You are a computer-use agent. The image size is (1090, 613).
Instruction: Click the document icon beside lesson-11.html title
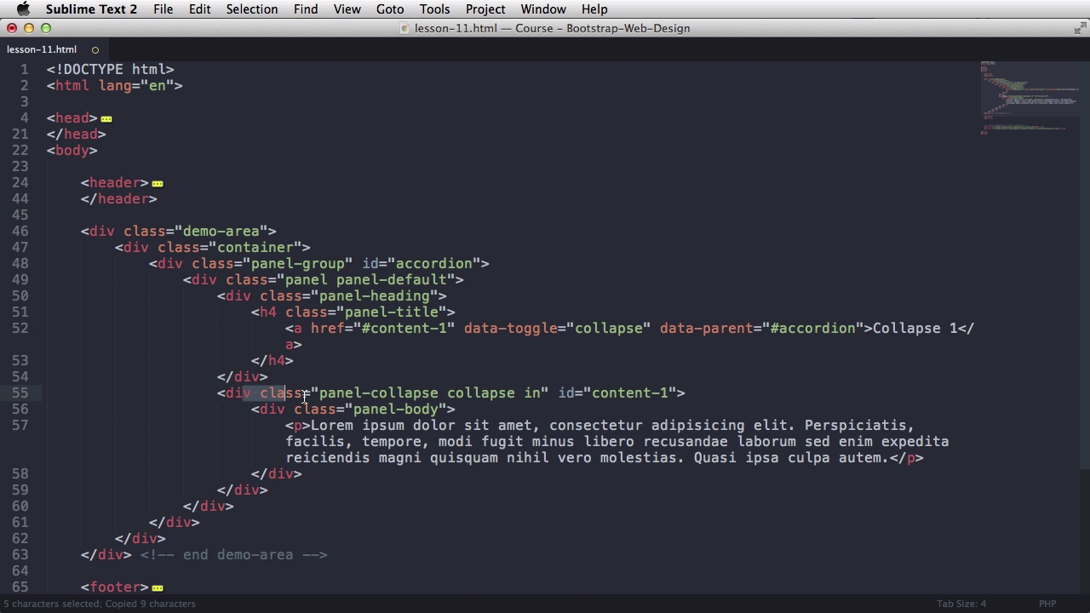click(404, 28)
